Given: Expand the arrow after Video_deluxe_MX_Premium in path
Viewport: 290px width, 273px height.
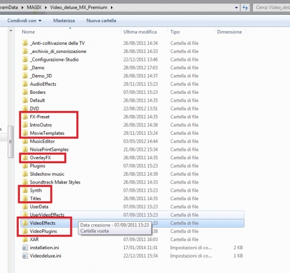Looking at the screenshot, I should point(112,7).
